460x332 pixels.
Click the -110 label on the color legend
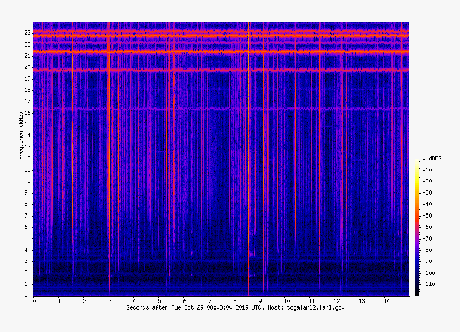[x=430, y=284]
